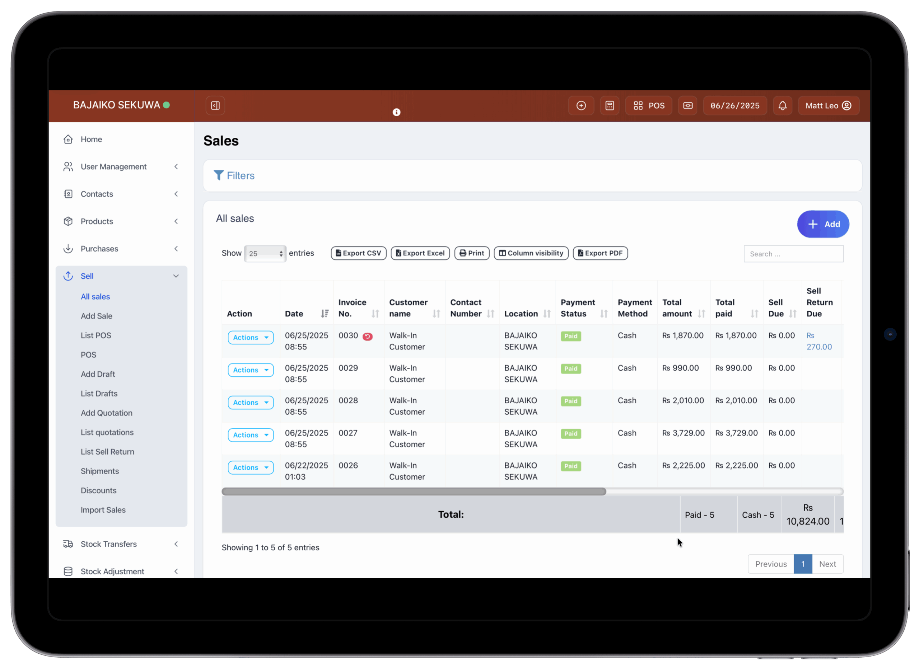Click the Export Excel button
Screen dimensions: 919x668
click(x=420, y=253)
